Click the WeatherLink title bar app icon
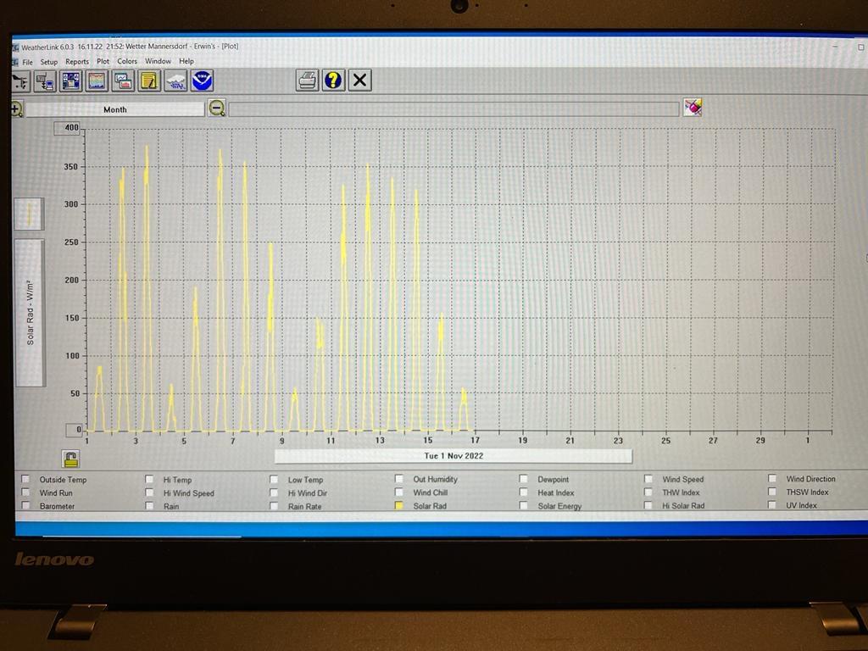The height and width of the screenshot is (651, 868). point(15,48)
